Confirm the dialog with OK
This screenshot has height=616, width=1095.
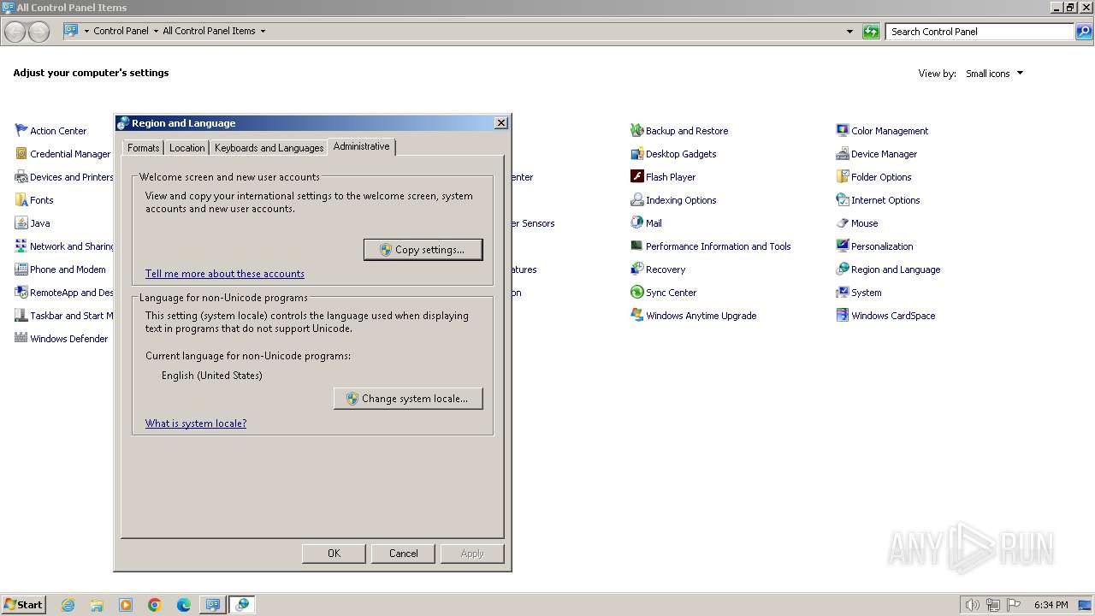334,554
